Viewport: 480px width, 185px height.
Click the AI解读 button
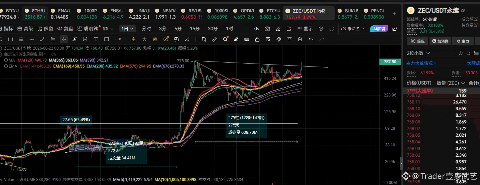[x=379, y=29]
